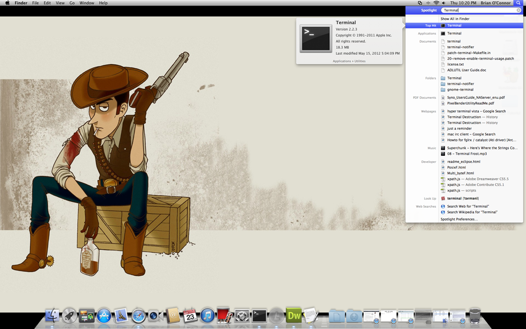Open the Finder application menu
Viewport: 526px width, 329px height.
(21, 3)
